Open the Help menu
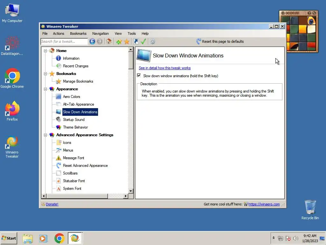 tap(145, 33)
